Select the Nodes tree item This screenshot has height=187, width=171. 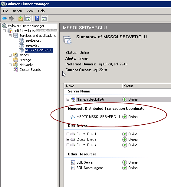click(24, 55)
